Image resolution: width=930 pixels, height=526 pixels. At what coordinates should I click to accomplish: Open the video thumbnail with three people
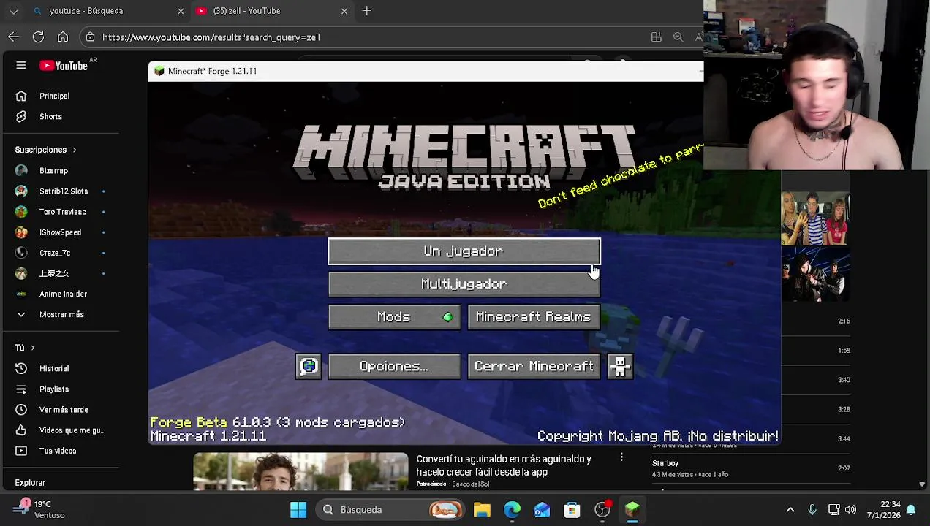(815, 218)
